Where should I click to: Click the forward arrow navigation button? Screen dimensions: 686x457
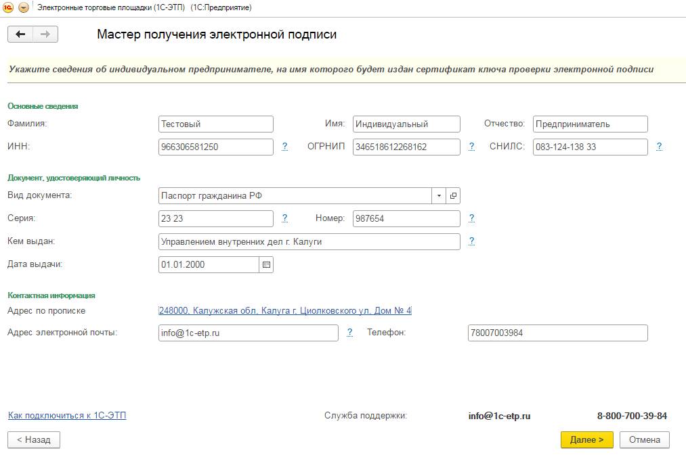click(x=45, y=34)
